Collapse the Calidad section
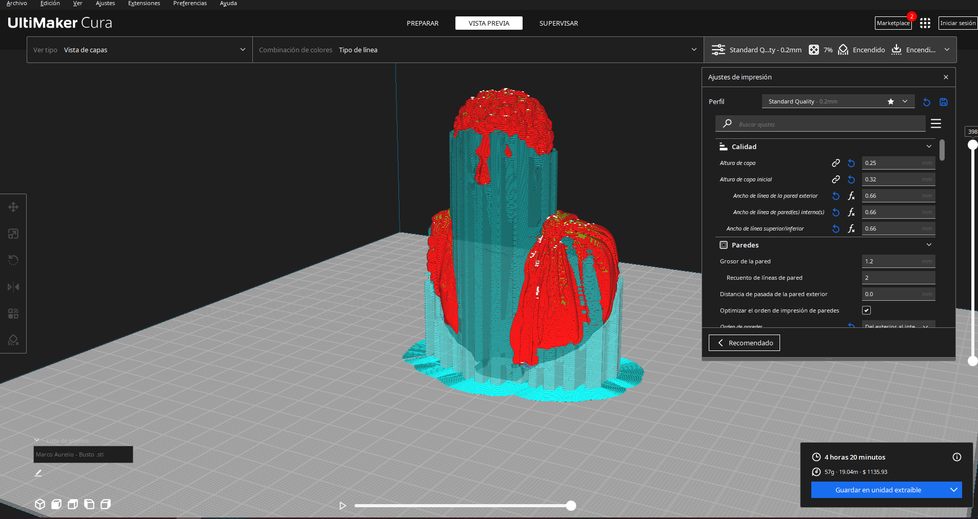978x519 pixels. tap(929, 147)
